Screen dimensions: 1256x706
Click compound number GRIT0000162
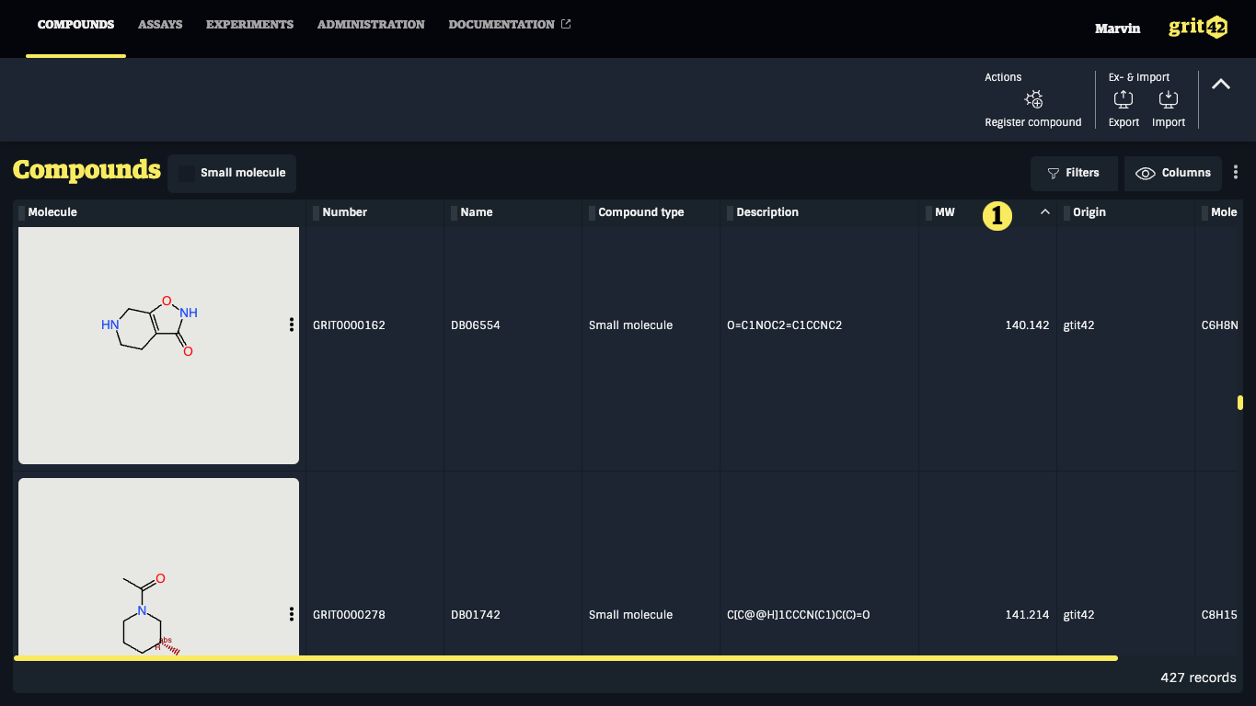tap(349, 325)
